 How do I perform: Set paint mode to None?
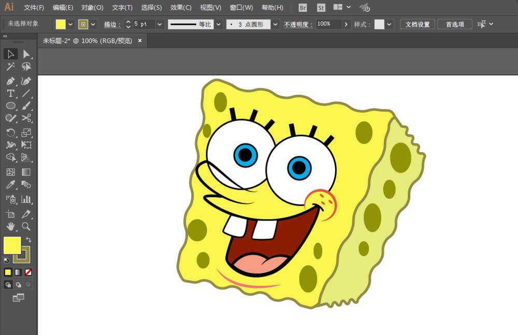pyautogui.click(x=28, y=272)
